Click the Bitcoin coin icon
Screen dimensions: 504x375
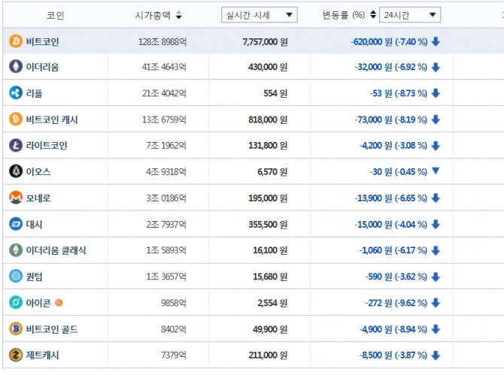pyautogui.click(x=15, y=41)
